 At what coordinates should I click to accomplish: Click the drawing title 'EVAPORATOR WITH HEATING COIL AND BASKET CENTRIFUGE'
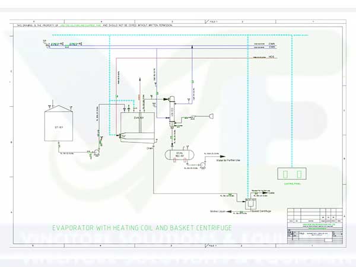pyautogui.click(x=142, y=228)
